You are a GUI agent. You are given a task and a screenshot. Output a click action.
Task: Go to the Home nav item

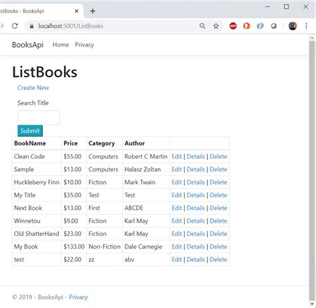tap(61, 45)
